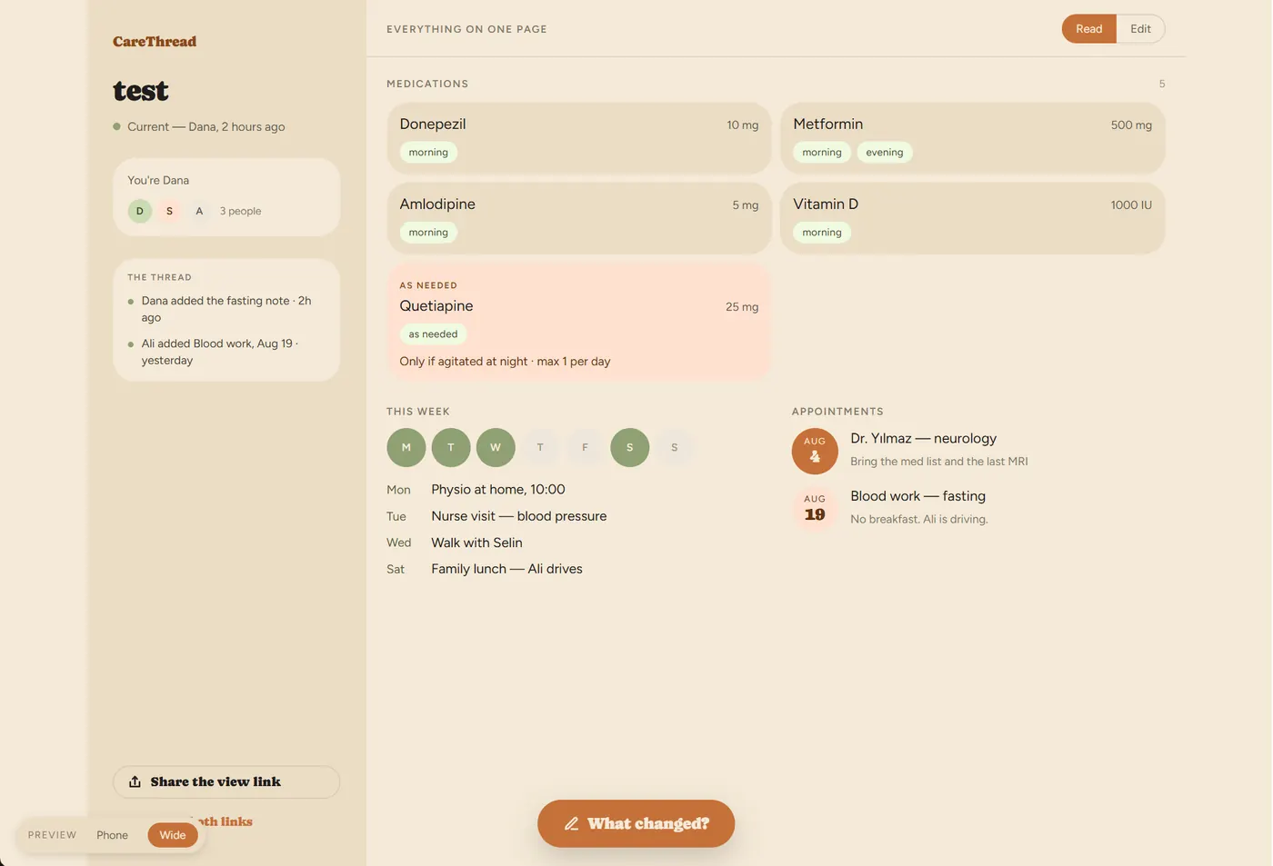This screenshot has height=866, width=1273.
Task: Click the evening tag on Metformin
Action: [x=884, y=153]
